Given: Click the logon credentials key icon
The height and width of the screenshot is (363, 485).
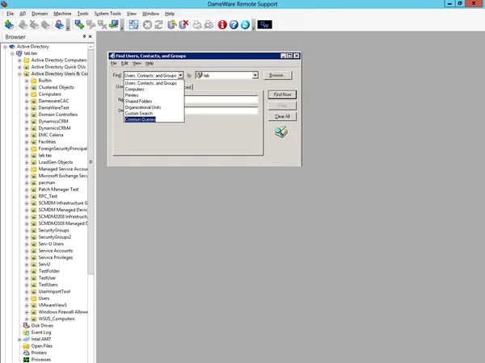Looking at the screenshot, I should (172, 25).
